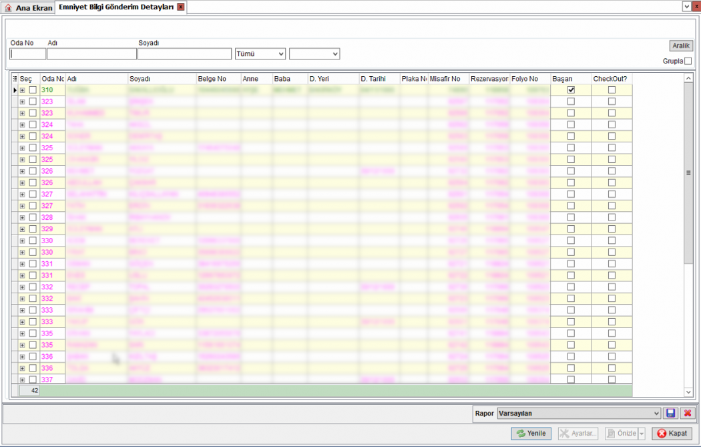The height and width of the screenshot is (447, 701).
Task: Enable the Grupla checkbox
Action: [x=688, y=61]
